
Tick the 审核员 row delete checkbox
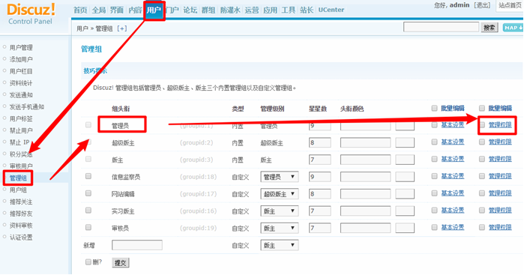point(88,227)
